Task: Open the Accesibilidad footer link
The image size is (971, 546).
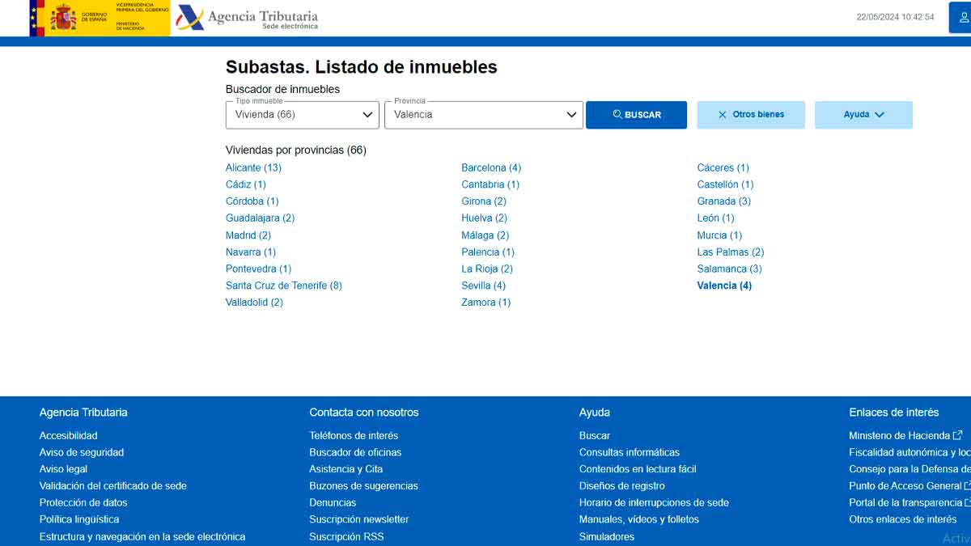Action: coord(68,435)
